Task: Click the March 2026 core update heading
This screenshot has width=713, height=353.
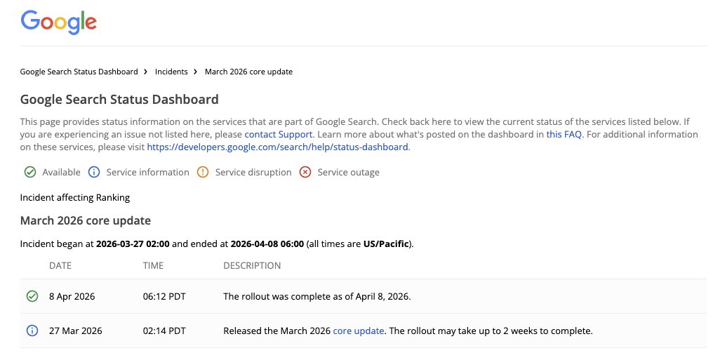Action: (x=86, y=221)
